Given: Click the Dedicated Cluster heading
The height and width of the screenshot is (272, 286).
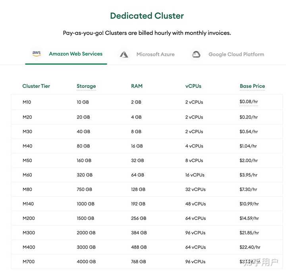Looking at the screenshot, I should pyautogui.click(x=147, y=16).
